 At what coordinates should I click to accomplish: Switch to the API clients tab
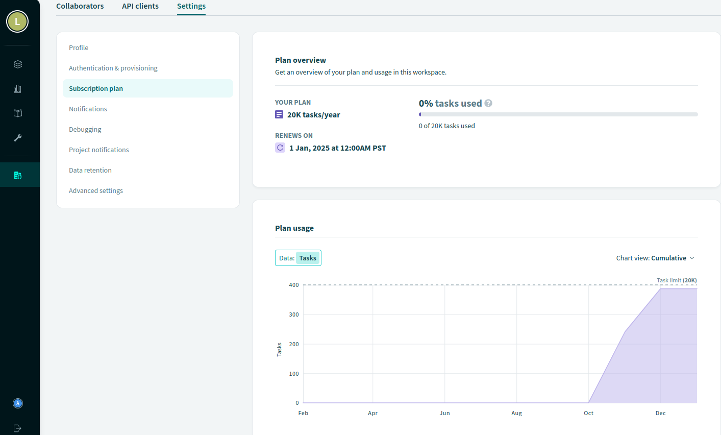(x=140, y=6)
